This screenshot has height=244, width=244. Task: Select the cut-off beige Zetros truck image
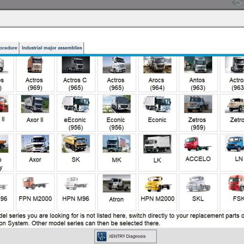[234, 104]
